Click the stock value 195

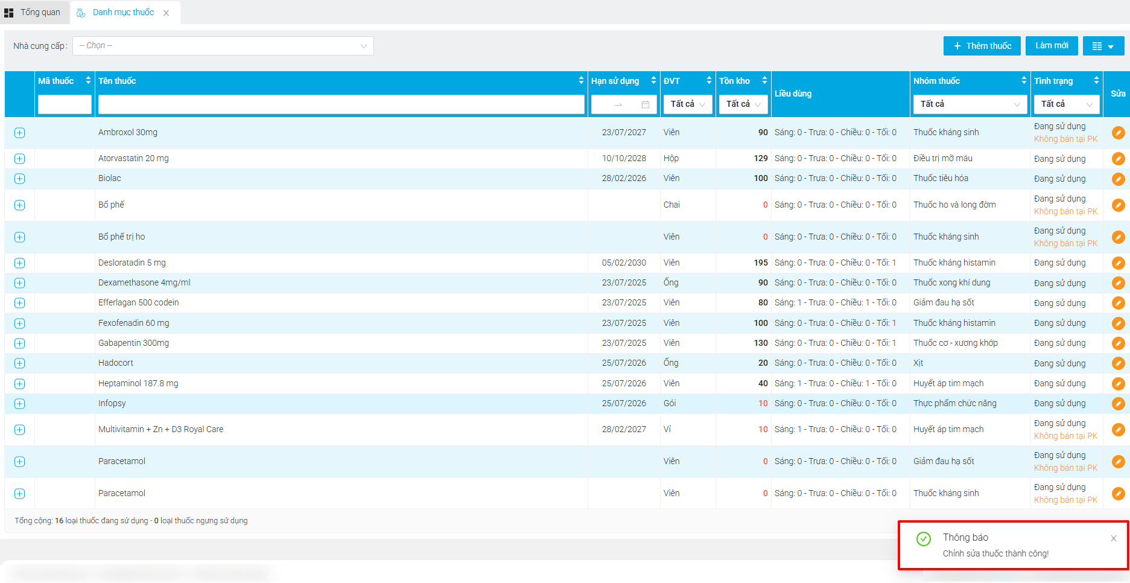[x=761, y=263]
